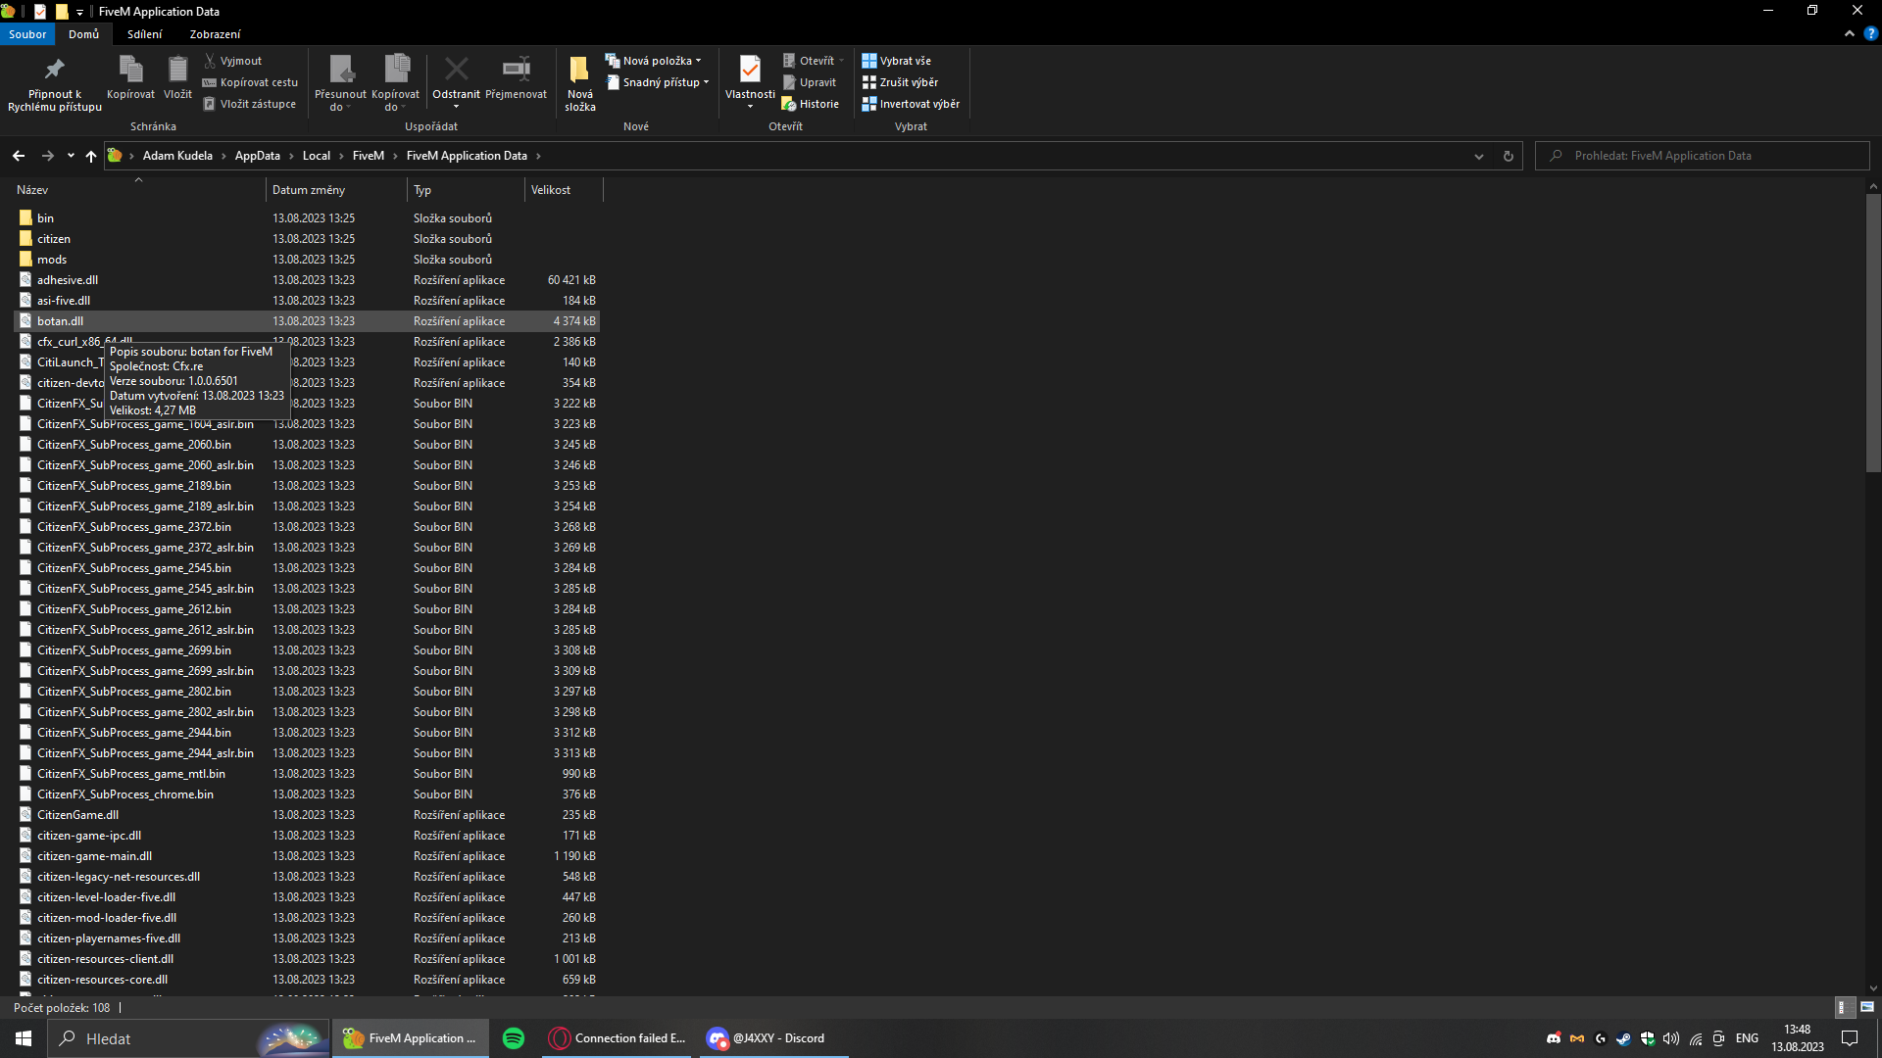Click the Up one level arrow
This screenshot has width=1882, height=1058.
pyautogui.click(x=90, y=156)
